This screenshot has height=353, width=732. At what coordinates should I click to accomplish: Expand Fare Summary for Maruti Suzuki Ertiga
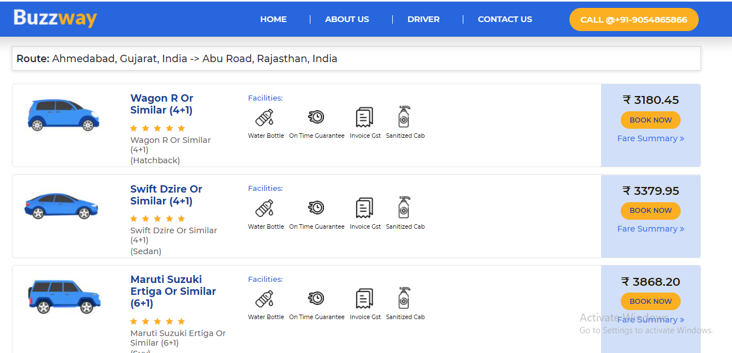[650, 320]
